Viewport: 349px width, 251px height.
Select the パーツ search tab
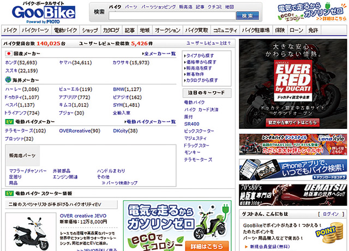pyautogui.click(x=131, y=7)
